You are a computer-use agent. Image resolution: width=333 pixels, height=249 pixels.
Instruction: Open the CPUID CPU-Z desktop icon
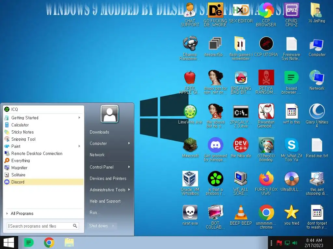point(291,14)
